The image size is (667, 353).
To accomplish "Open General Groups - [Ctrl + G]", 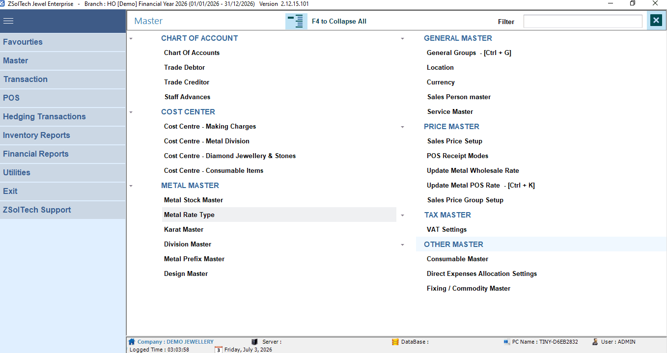I will pyautogui.click(x=469, y=53).
